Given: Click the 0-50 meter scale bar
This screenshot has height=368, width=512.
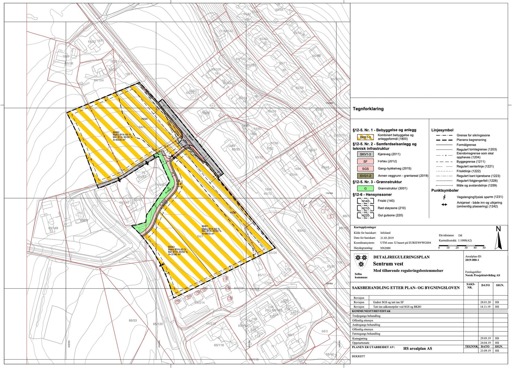Looking at the screenshot, I should (461, 246).
